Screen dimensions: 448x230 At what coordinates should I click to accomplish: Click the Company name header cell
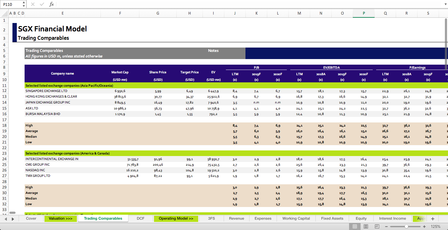pyautogui.click(x=63, y=74)
